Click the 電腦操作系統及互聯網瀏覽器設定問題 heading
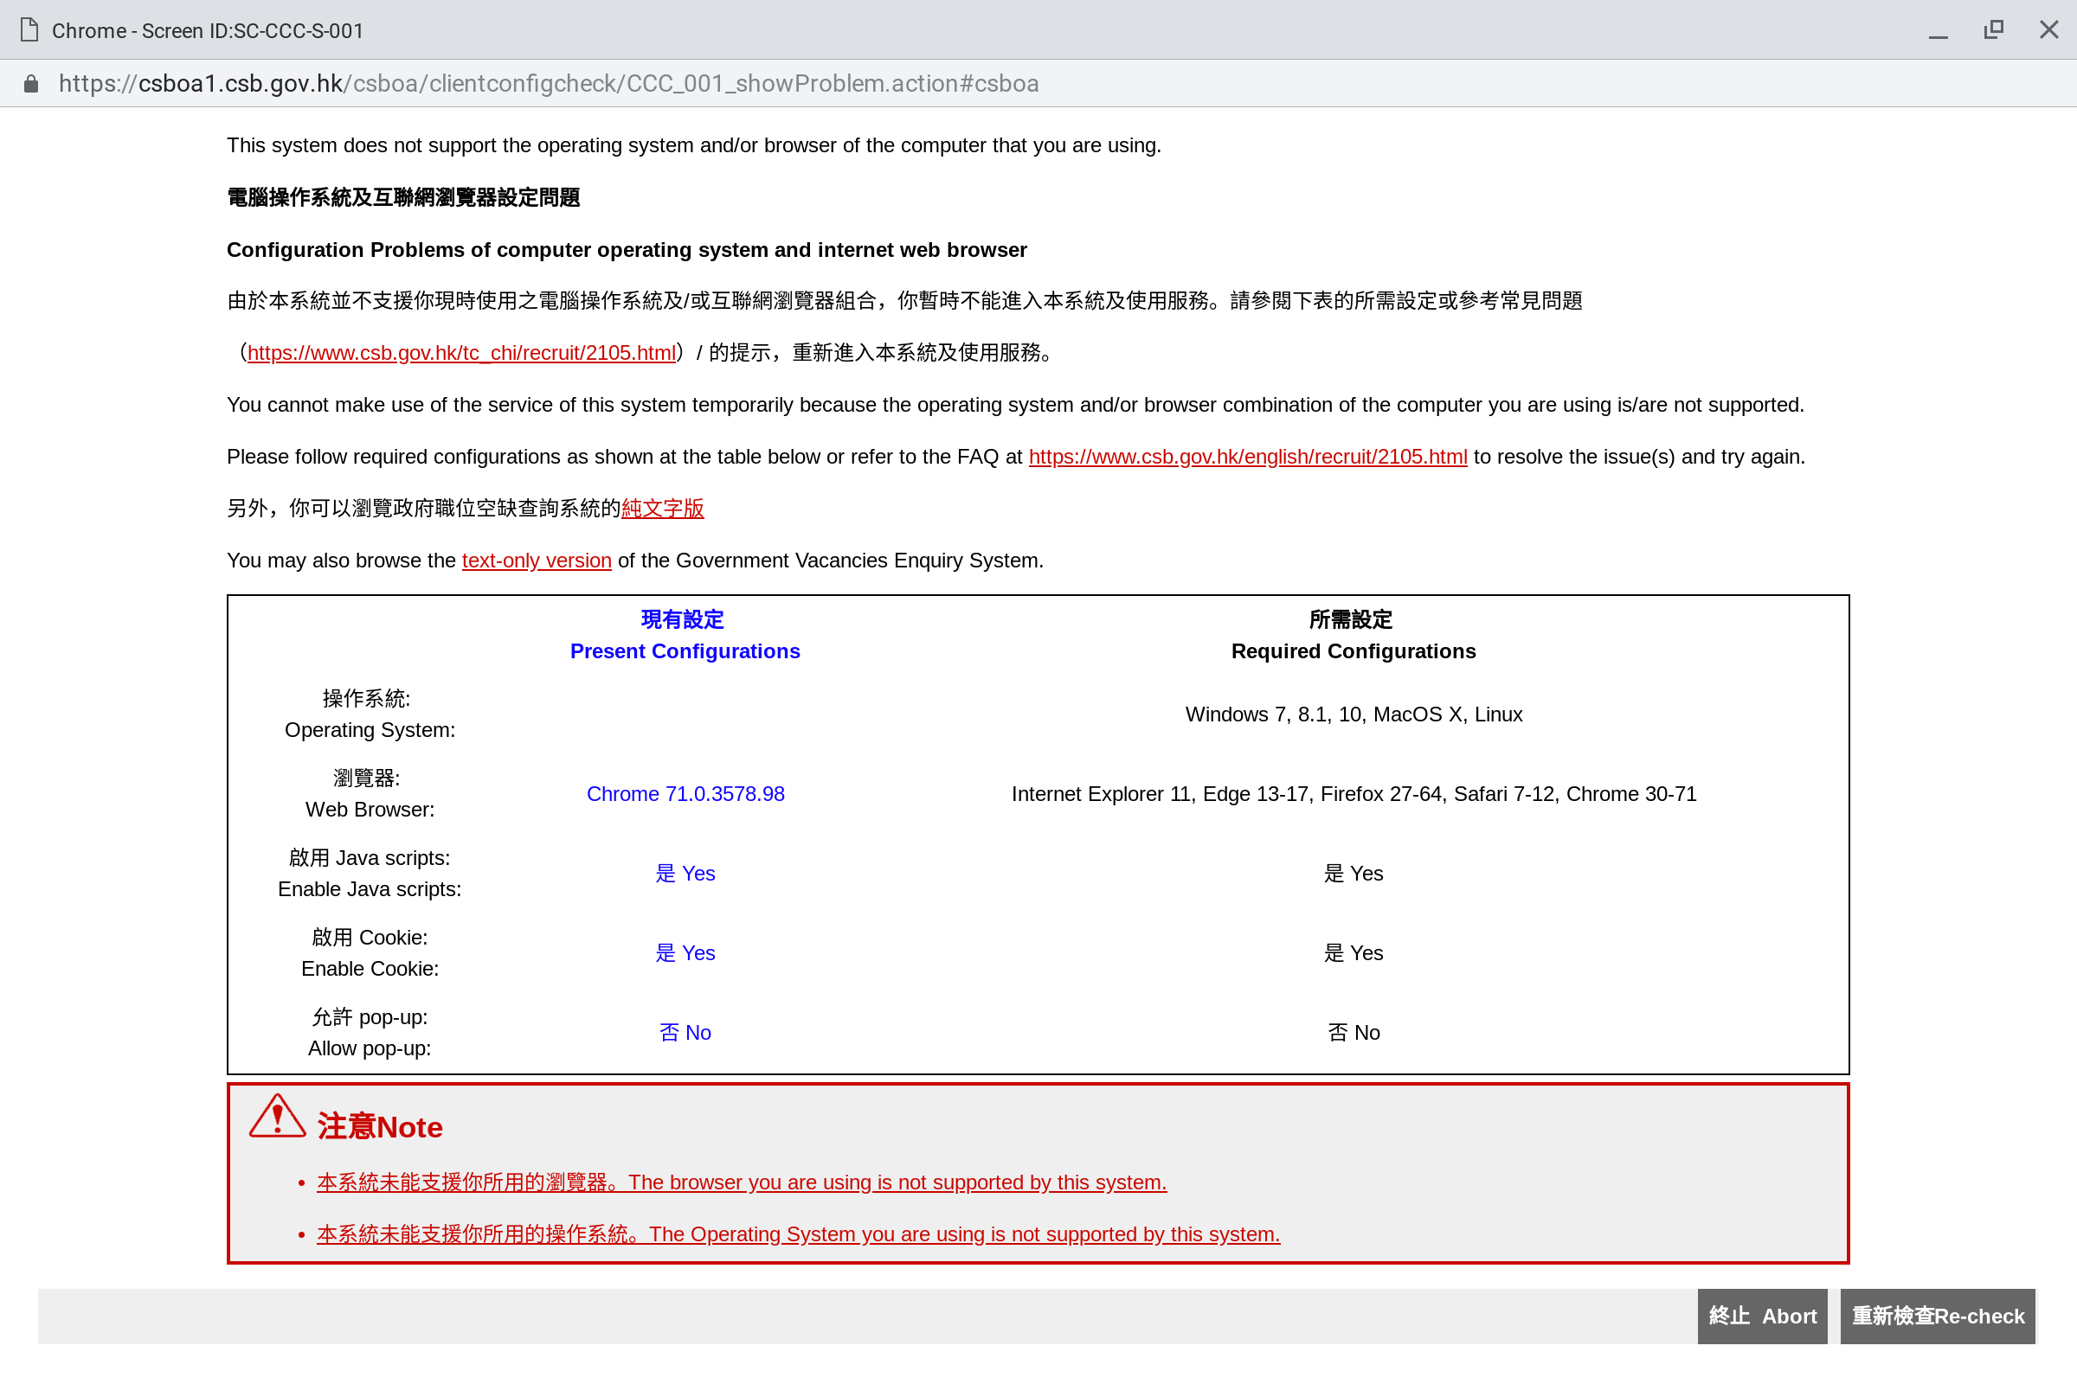The width and height of the screenshot is (2077, 1384). tap(403, 198)
